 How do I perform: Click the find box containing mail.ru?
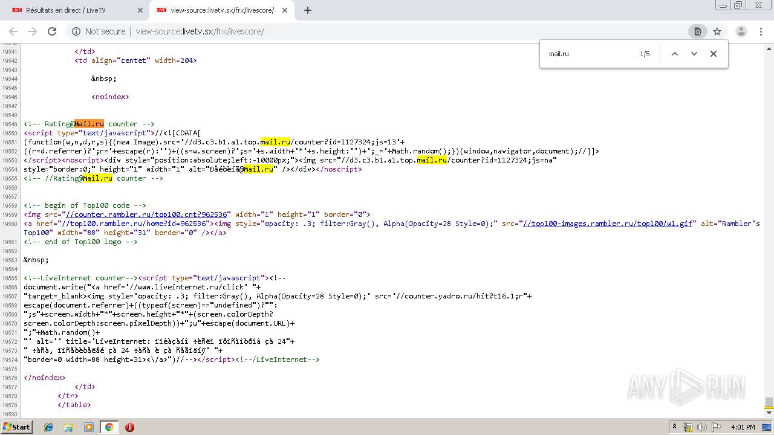[590, 54]
